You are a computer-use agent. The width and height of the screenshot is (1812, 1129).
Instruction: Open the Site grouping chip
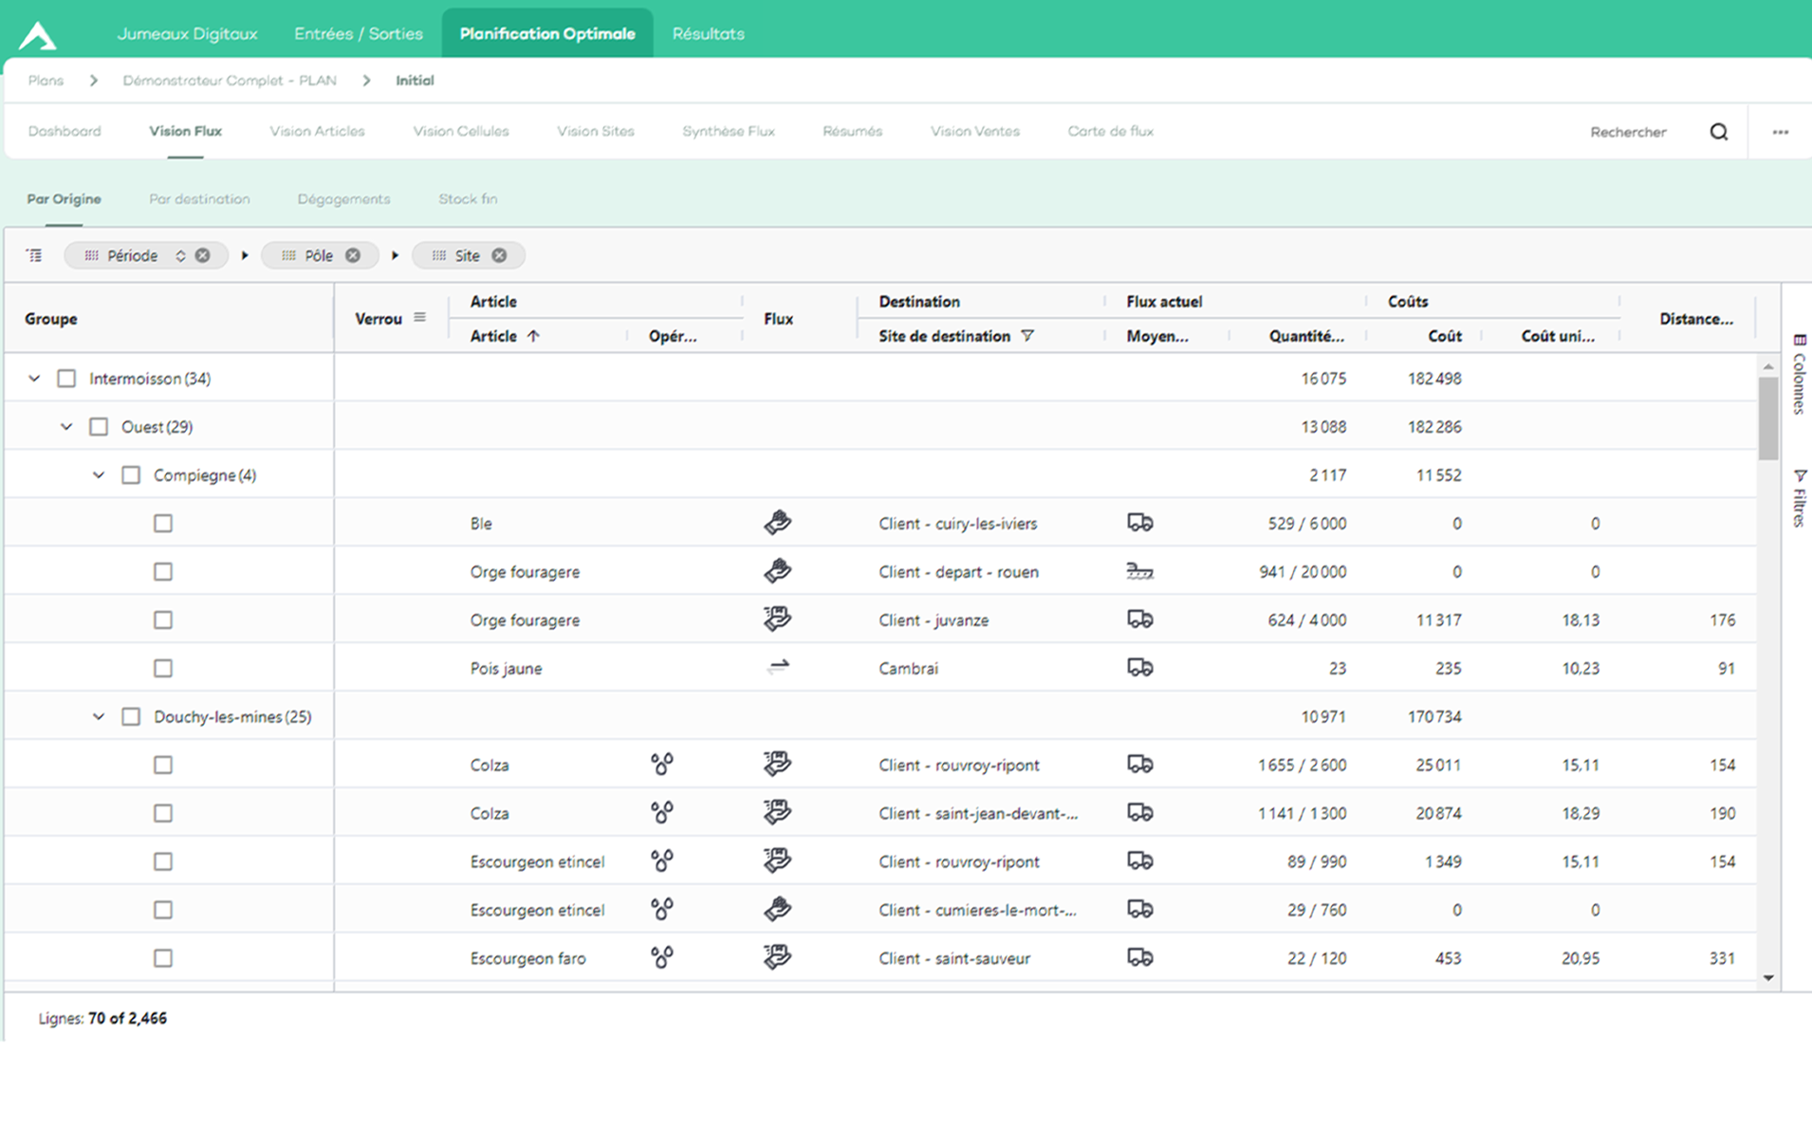(x=467, y=255)
